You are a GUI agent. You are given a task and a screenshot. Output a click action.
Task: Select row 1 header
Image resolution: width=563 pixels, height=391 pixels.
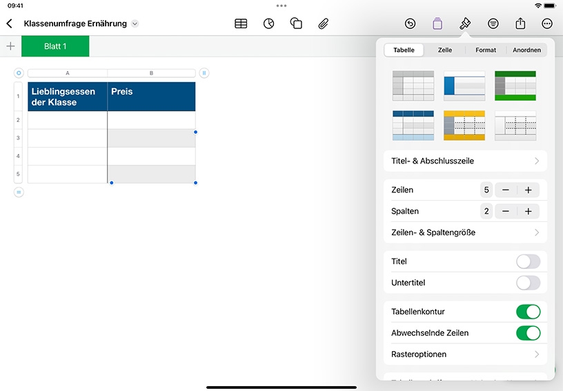click(x=18, y=96)
